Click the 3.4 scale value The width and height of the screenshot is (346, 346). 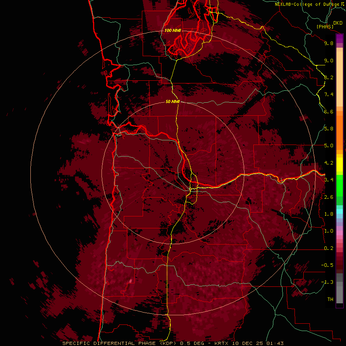click(x=329, y=180)
